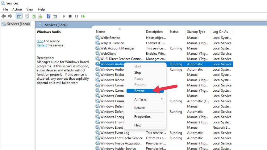Click 'Automatic (T...' startup type cell
267x150 pixels.
coord(198,101)
